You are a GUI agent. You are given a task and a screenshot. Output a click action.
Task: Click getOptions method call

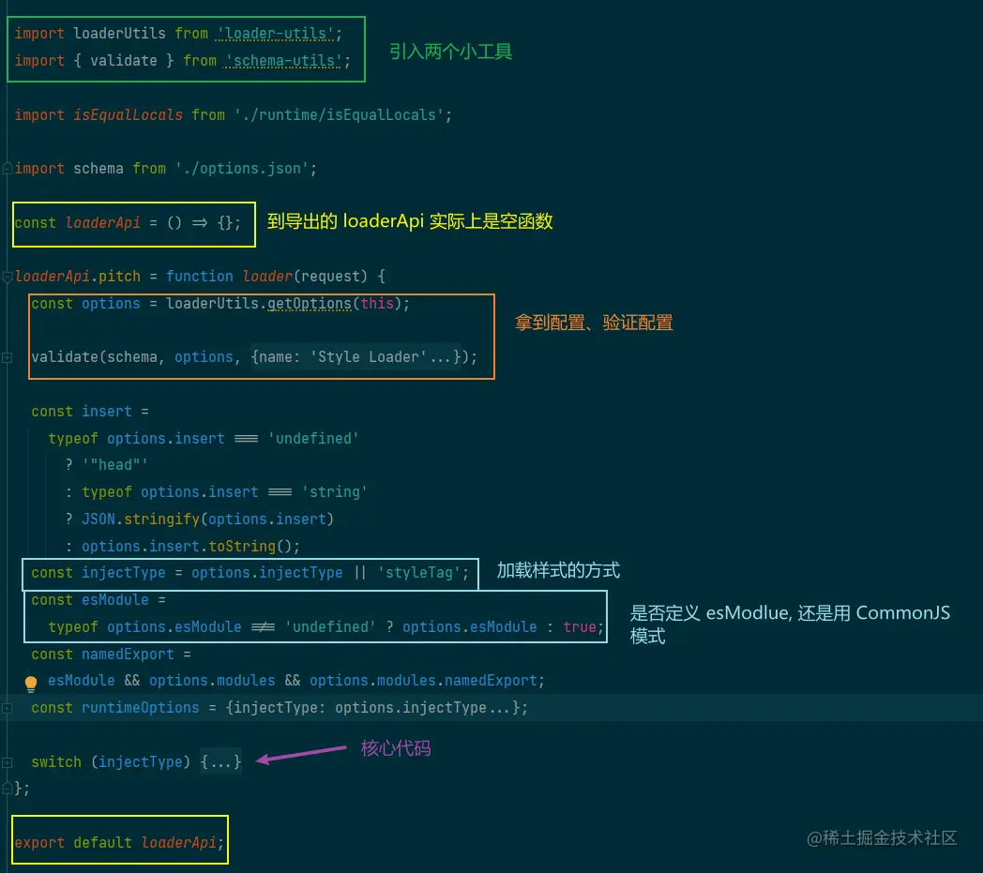click(x=310, y=303)
